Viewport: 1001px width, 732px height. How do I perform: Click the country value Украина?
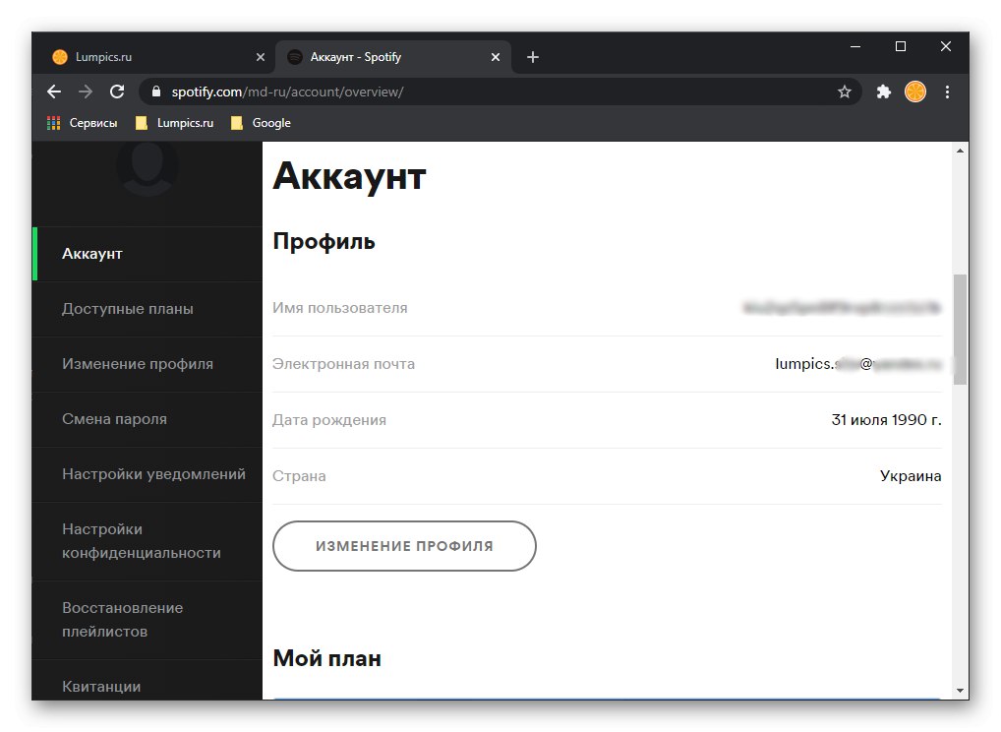tap(911, 476)
